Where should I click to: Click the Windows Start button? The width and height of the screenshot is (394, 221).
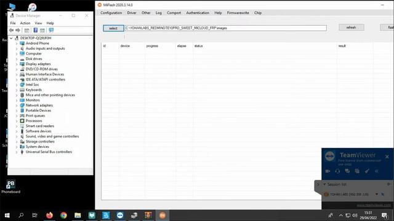tap(7, 215)
